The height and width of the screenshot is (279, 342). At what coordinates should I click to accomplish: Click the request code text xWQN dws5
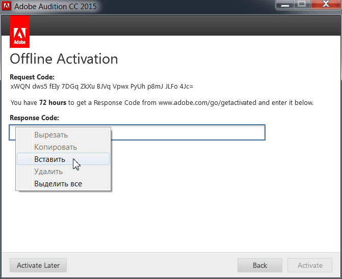pyautogui.click(x=29, y=87)
